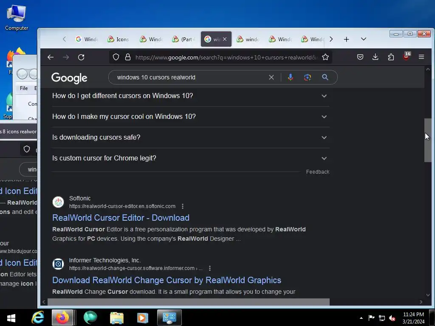Close the active Google search tab
Screen dimensions: 435x326
pos(225,39)
